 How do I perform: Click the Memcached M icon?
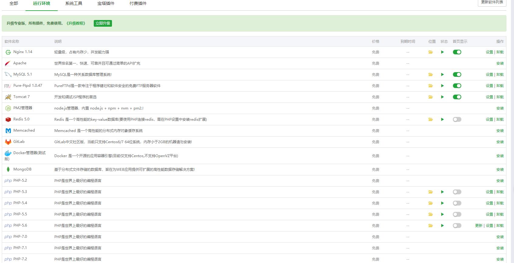pos(8,131)
